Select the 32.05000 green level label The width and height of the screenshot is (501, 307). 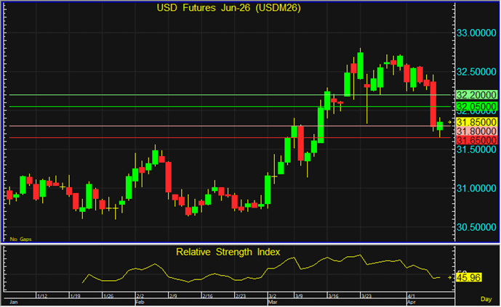pos(476,107)
